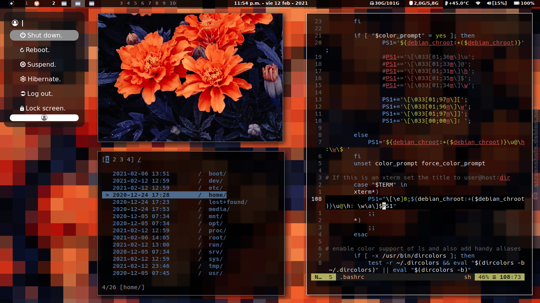This screenshot has height=303, width=540.
Task: Switch to workspace 1
Action: pos(26,3)
